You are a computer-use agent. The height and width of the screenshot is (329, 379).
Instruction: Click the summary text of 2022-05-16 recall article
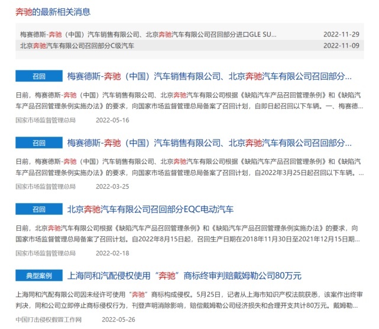(x=189, y=101)
